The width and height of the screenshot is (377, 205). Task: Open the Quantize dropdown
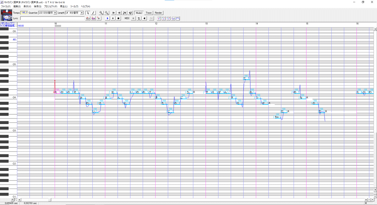[55, 13]
